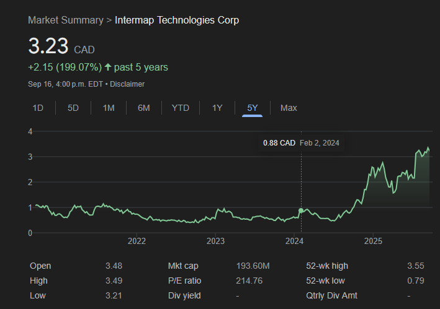The image size is (440, 309).
Task: Click the 52-wk high value 3.55
Action: pyautogui.click(x=416, y=266)
